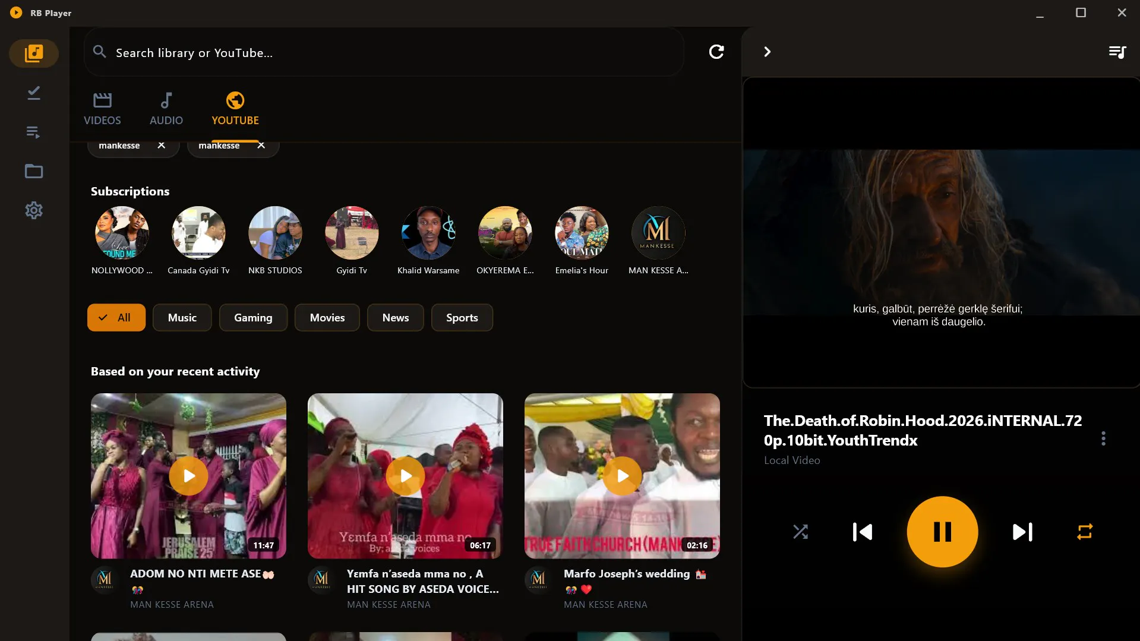
Task: Open the playlists sidebar icon
Action: pos(34,132)
